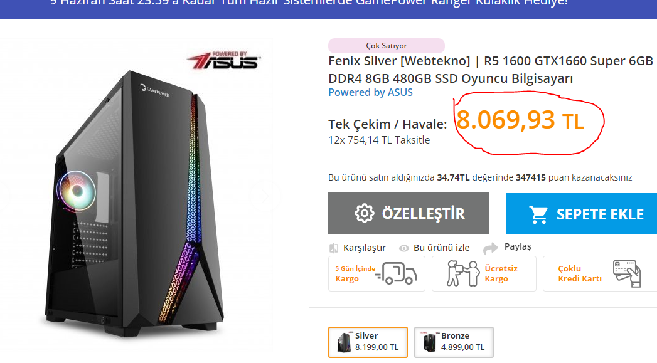Click the Bu ürünü izle text

point(441,248)
